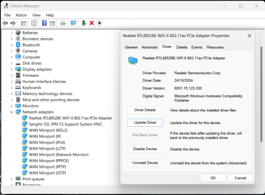Image resolution: width=265 pixels, height=195 pixels.
Task: Click the Update driver toolbar icon with green arrow
Action: pos(84,23)
